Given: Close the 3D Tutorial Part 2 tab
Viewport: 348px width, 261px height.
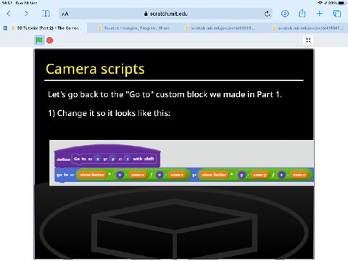Looking at the screenshot, I should (5, 28).
